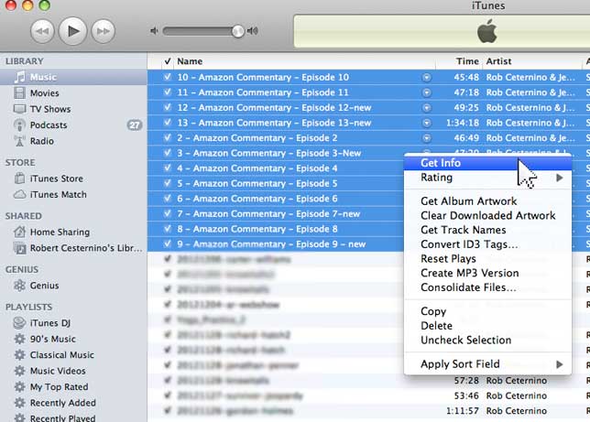Click the low-volume speaker icon

coord(154,31)
